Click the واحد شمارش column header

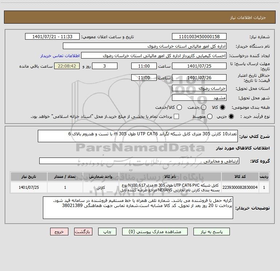[x=101, y=177]
